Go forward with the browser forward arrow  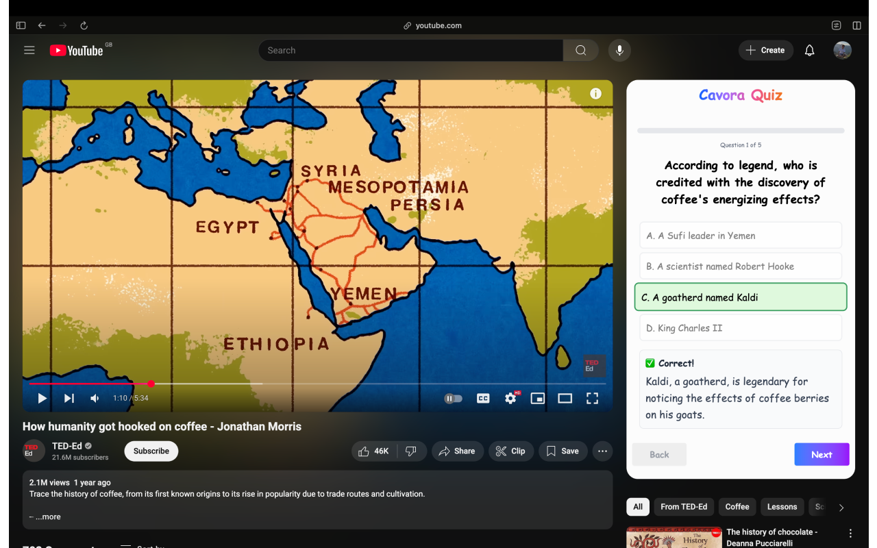63,25
